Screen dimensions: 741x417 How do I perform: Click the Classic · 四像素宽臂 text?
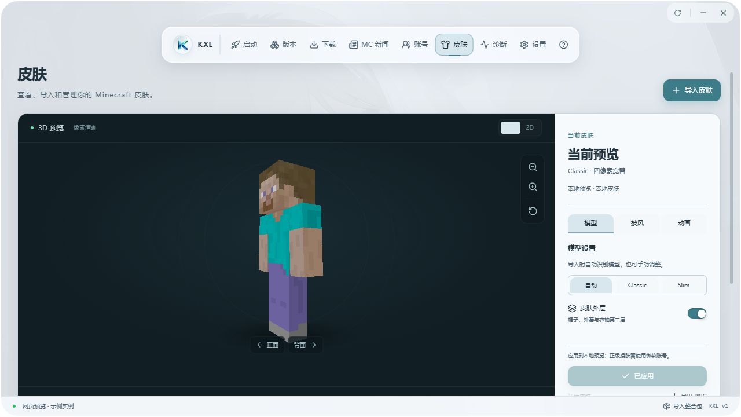click(597, 171)
